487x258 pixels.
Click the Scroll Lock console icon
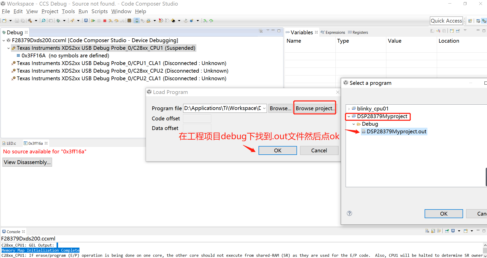433,231
